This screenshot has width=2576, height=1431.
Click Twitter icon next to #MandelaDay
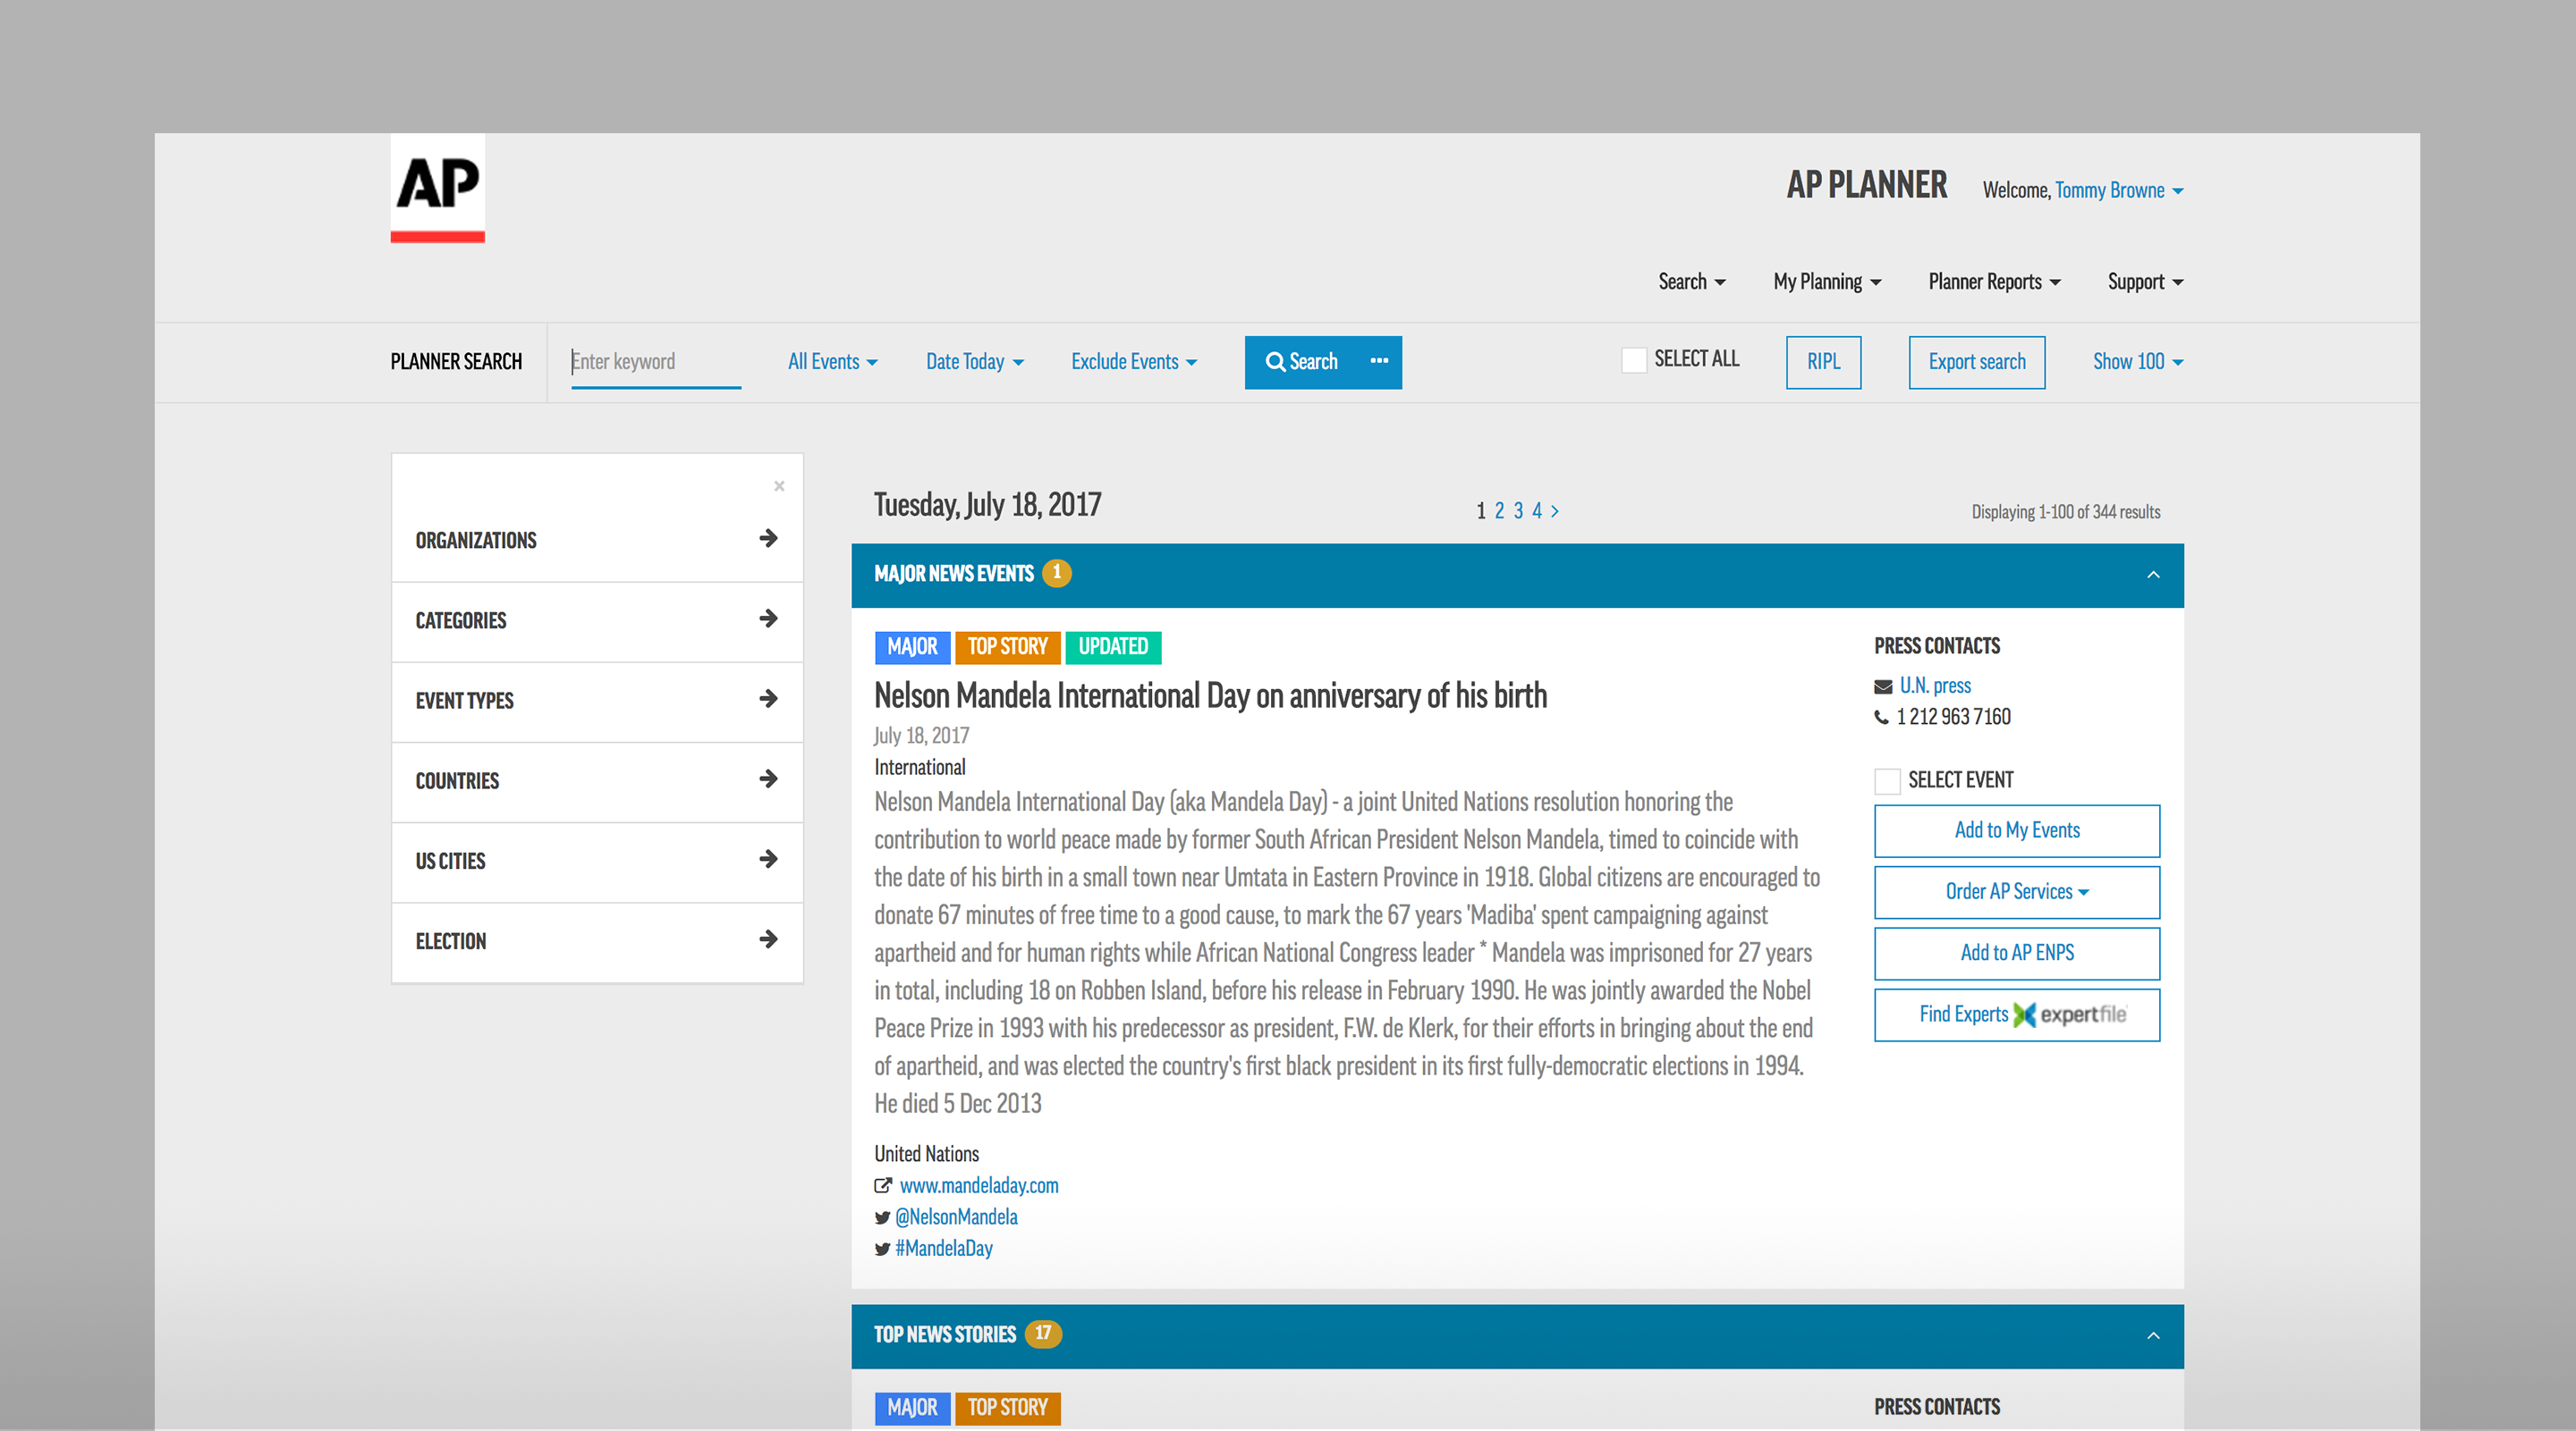click(x=882, y=1250)
